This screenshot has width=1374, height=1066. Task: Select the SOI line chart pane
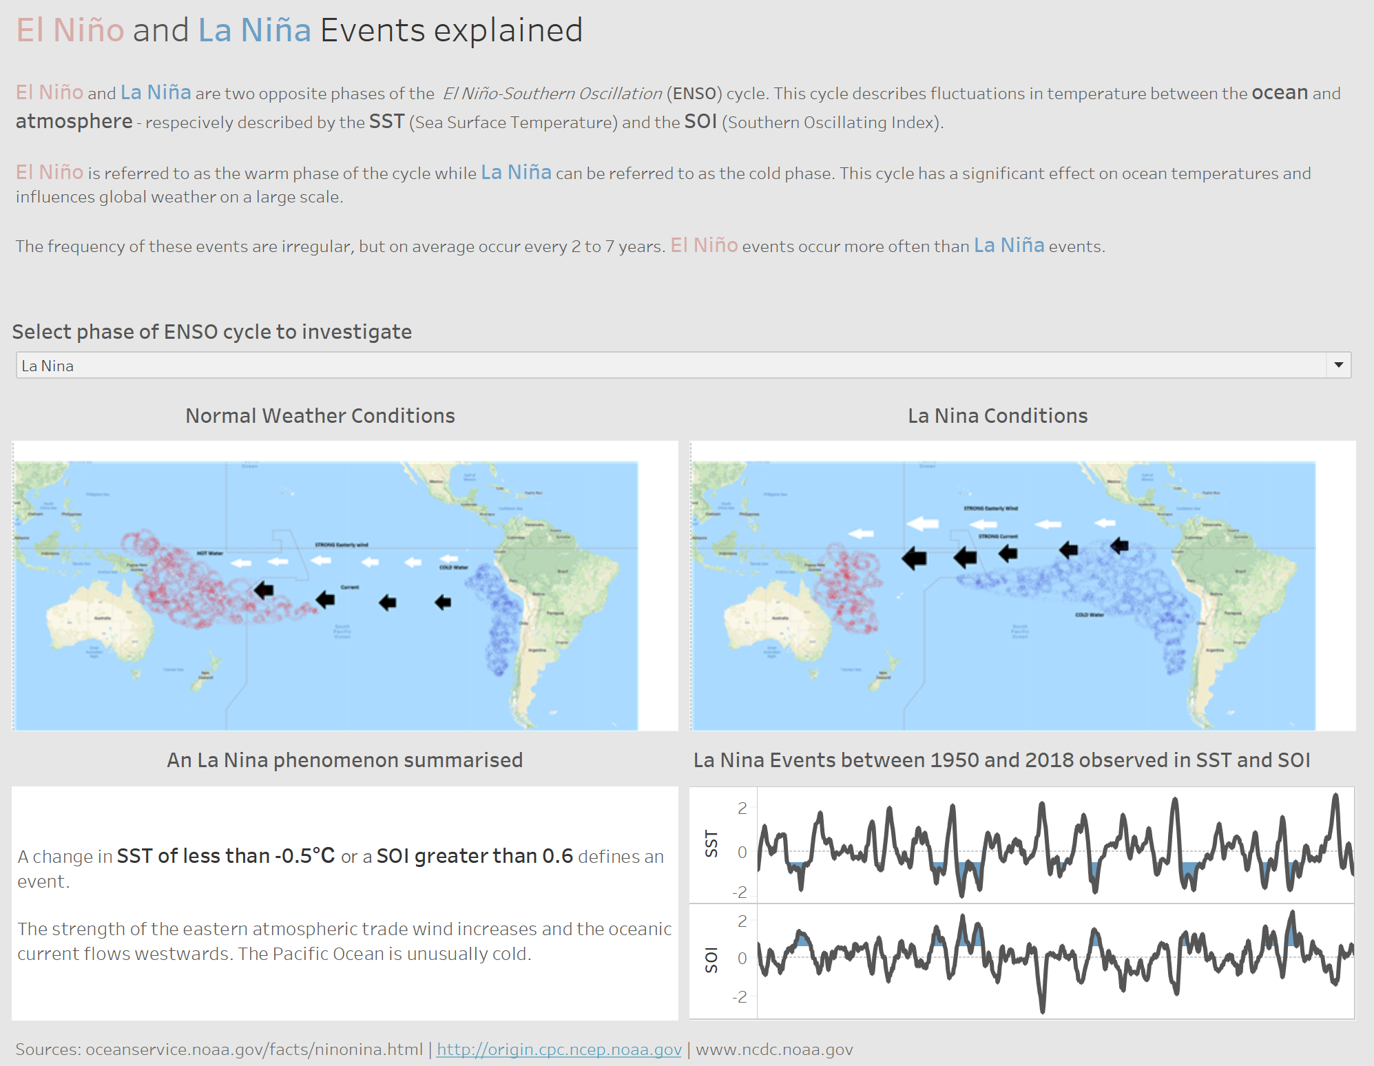click(x=1054, y=961)
